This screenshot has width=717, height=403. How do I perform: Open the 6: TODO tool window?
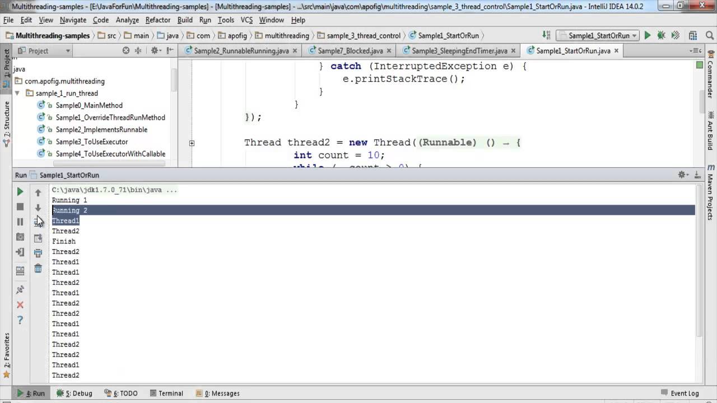coord(120,393)
